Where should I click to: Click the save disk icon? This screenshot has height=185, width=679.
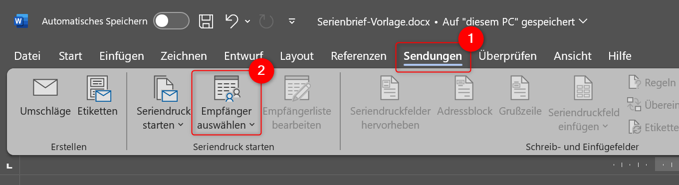point(207,21)
